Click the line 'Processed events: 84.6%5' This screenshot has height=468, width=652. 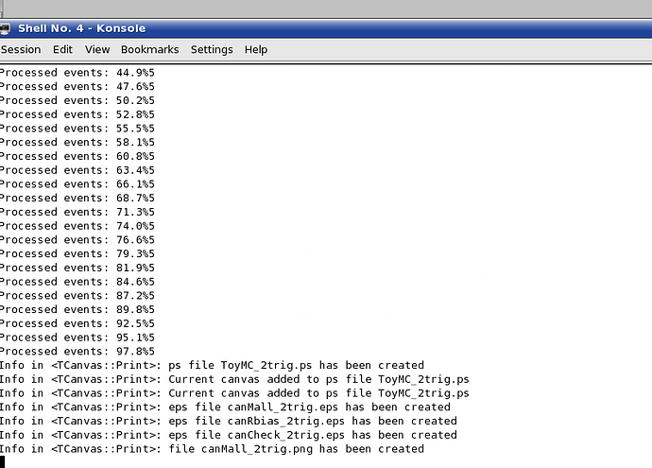77,282
